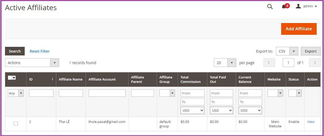Open the Any selection filter dropdown
Screen dimensions: 324x136
tap(16, 93)
